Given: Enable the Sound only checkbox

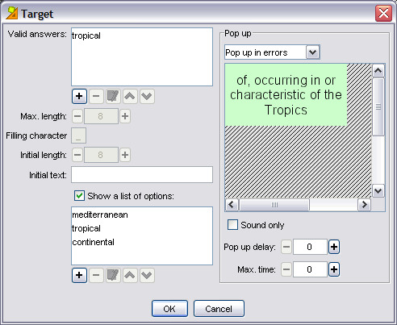Looking at the screenshot, I should [x=232, y=225].
